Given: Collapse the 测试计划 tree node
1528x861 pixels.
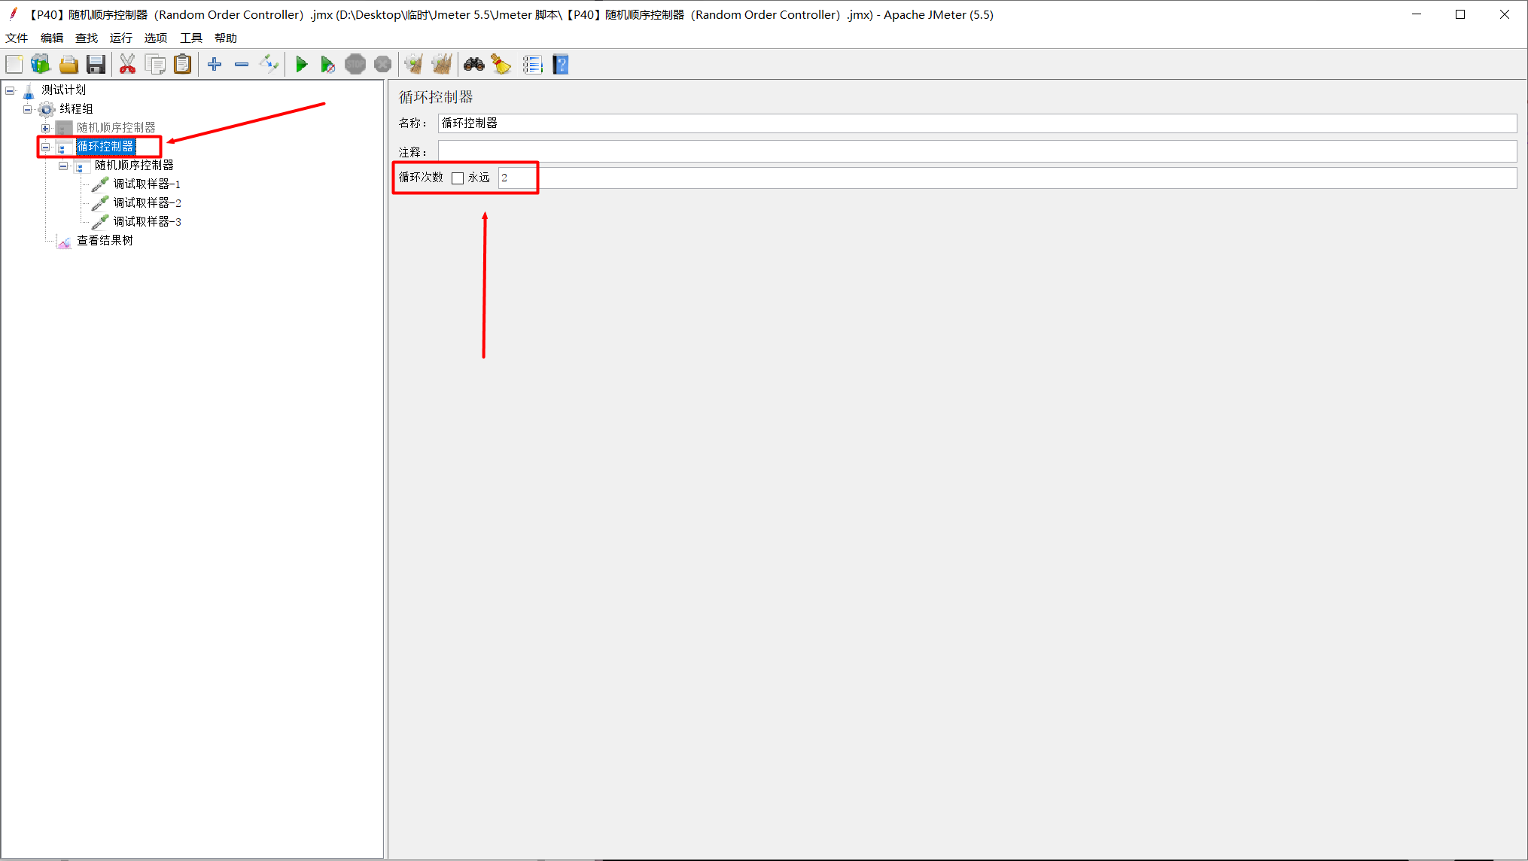Looking at the screenshot, I should pos(10,90).
